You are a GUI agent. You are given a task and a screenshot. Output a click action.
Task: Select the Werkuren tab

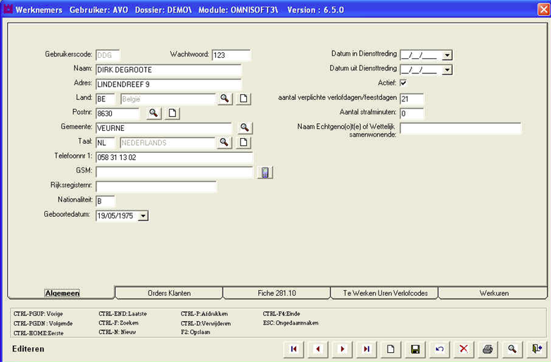pos(493,293)
